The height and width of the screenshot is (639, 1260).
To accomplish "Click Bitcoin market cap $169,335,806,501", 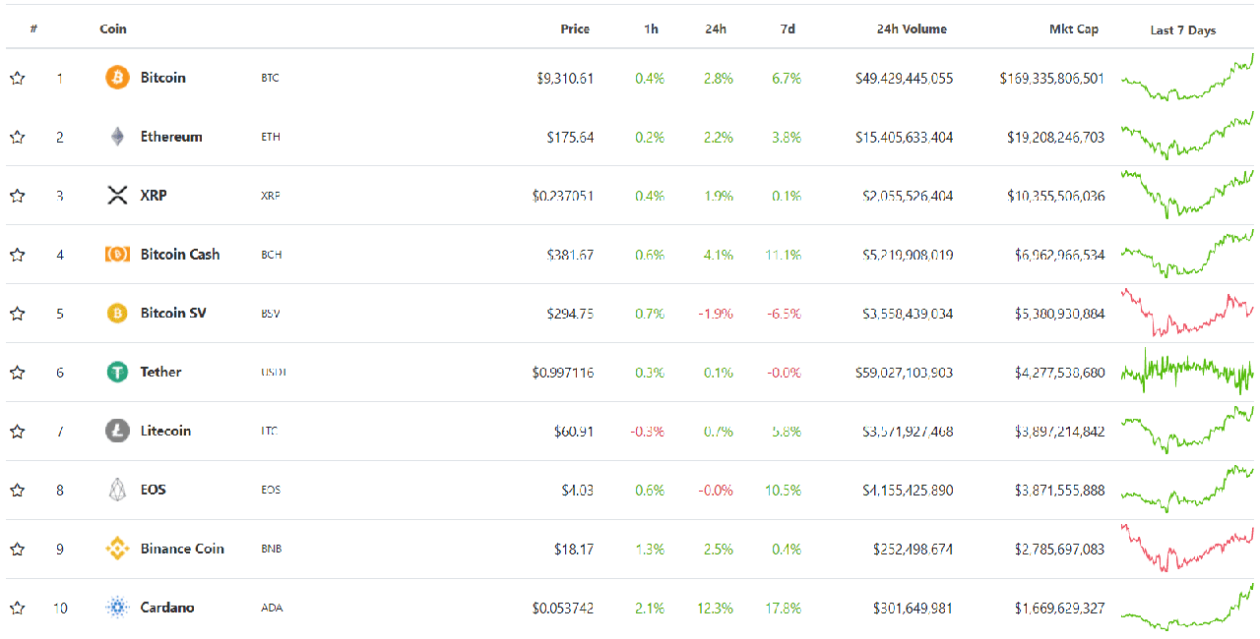I will (x=1051, y=79).
